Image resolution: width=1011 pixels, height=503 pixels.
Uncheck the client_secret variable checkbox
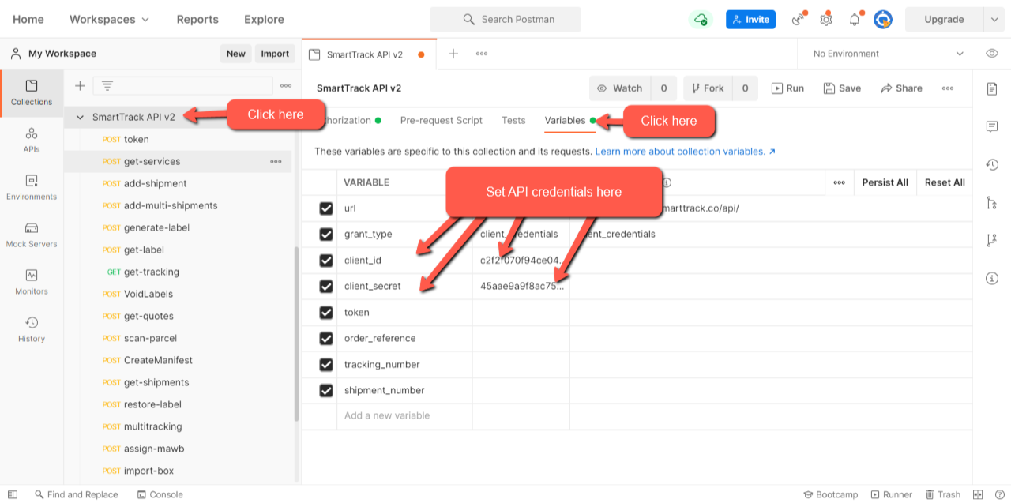(x=326, y=287)
